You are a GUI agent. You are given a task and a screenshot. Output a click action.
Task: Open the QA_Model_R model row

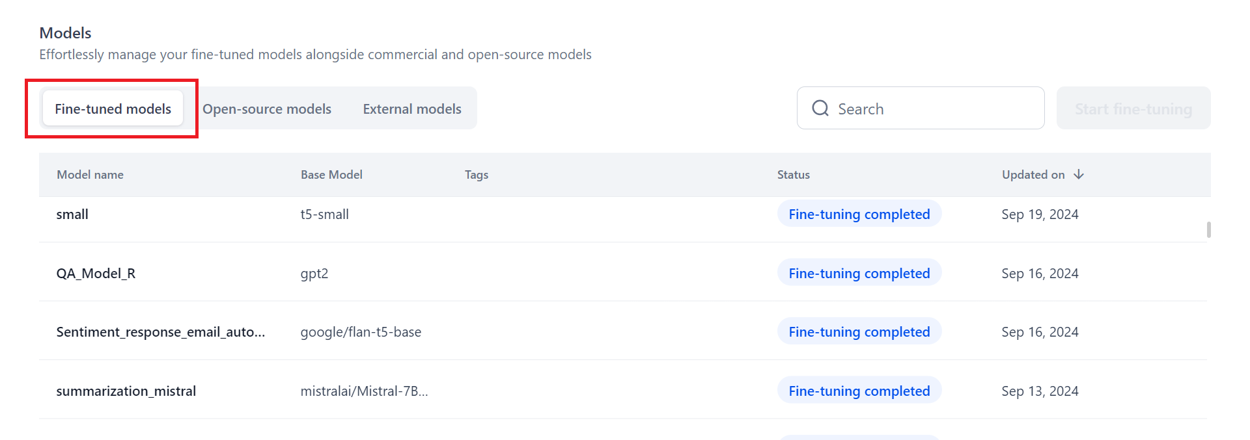coord(96,274)
